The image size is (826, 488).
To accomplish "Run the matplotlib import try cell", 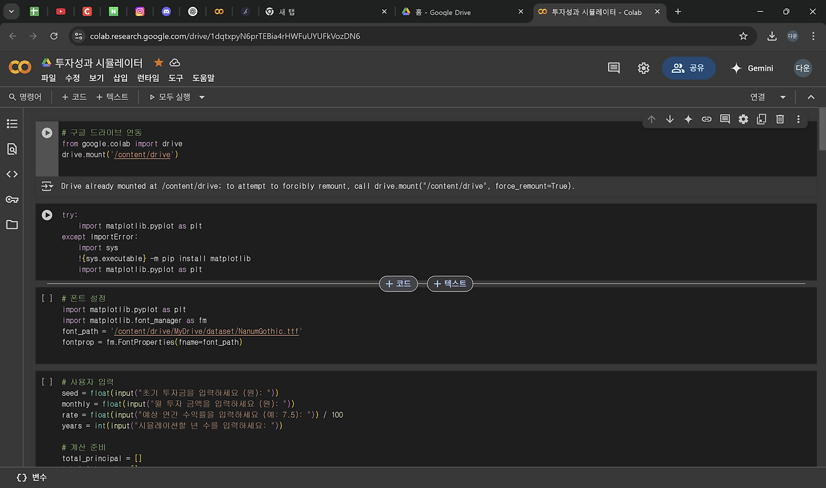I will (x=47, y=215).
